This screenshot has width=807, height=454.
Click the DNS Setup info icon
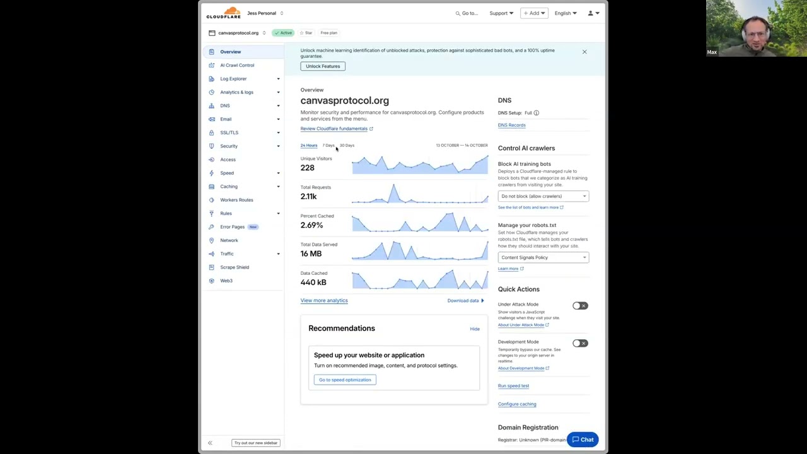(537, 113)
